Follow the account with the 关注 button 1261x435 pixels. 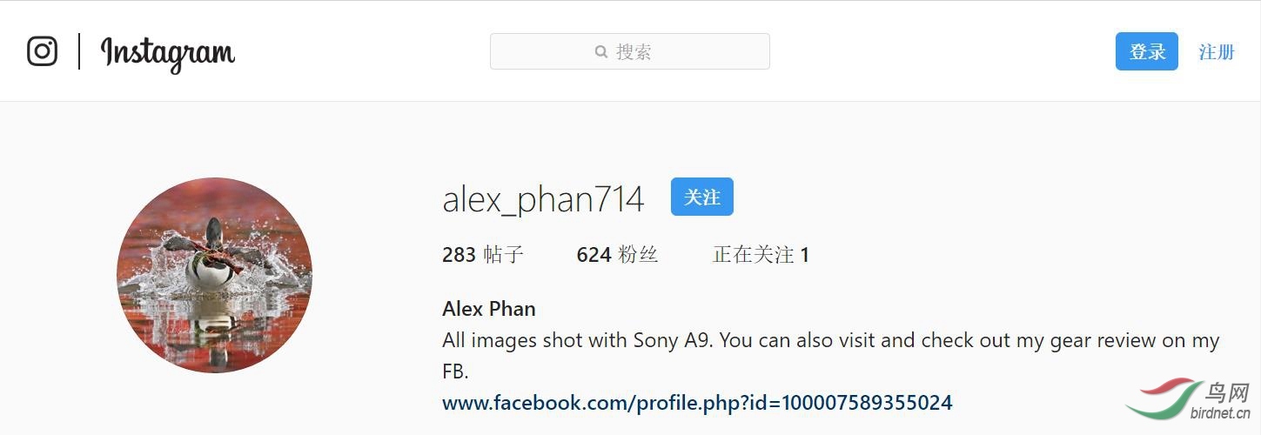[x=701, y=197]
